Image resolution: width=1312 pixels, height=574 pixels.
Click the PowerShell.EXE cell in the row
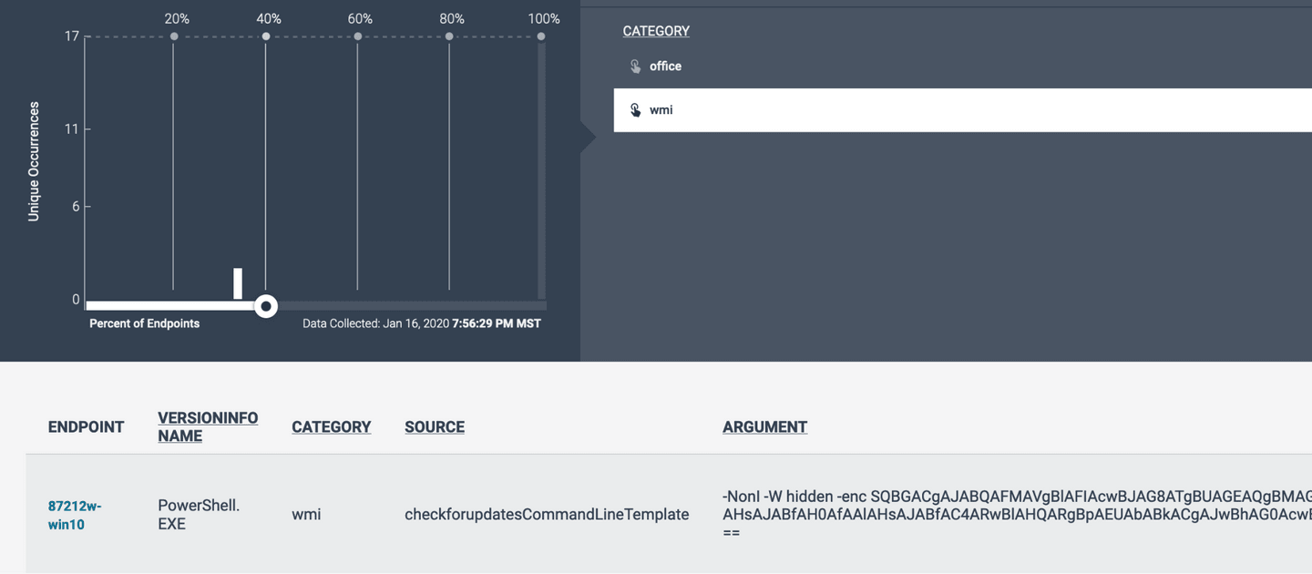pyautogui.click(x=199, y=514)
